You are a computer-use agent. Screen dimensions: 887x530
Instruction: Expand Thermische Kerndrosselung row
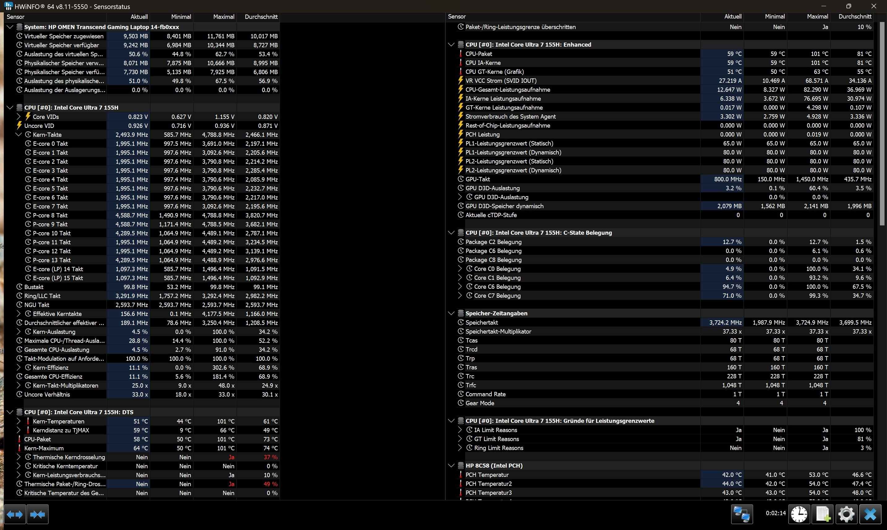click(x=19, y=457)
